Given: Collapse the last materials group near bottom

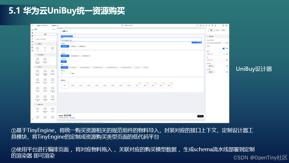Looking at the screenshot, I should pyautogui.click(x=36, y=105).
